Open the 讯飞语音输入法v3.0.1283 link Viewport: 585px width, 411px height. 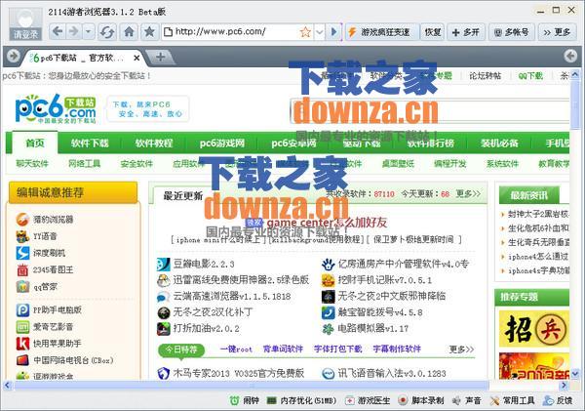click(391, 373)
